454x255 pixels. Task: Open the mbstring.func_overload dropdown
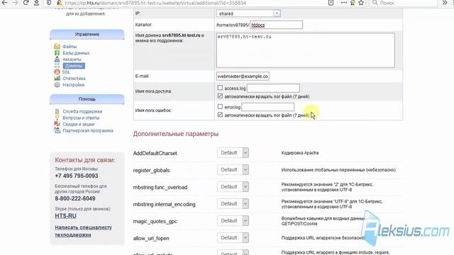tap(233, 187)
